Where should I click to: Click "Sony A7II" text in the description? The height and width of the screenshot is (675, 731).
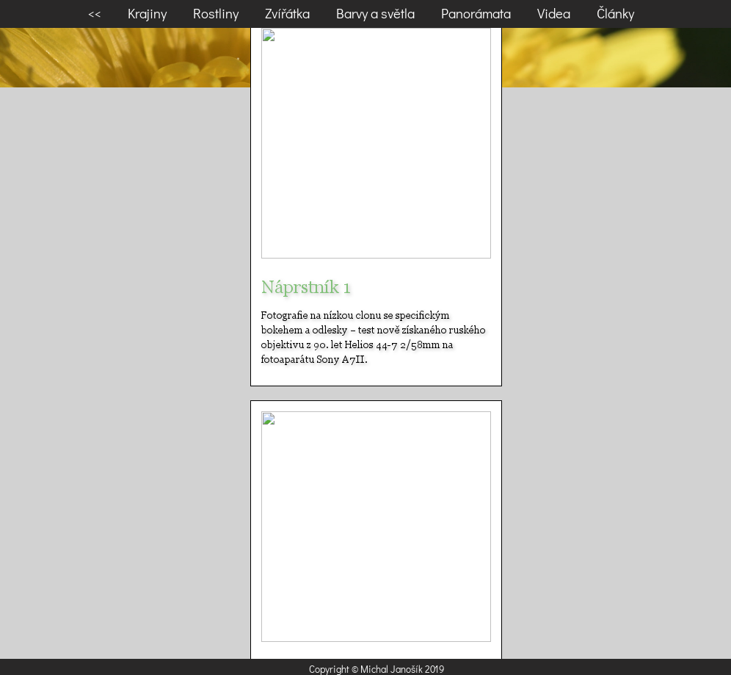[341, 359]
